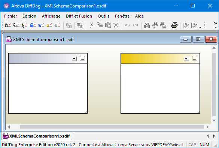Browse for left schema file button

pos(82,58)
